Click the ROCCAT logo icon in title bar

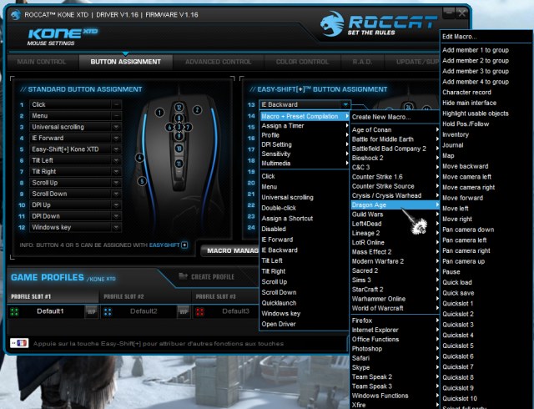pos(16,15)
